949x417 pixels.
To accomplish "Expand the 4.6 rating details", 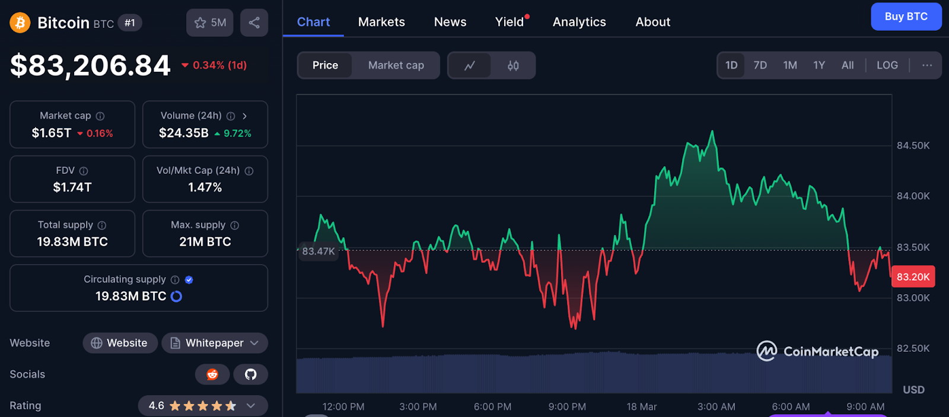I will coord(251,406).
